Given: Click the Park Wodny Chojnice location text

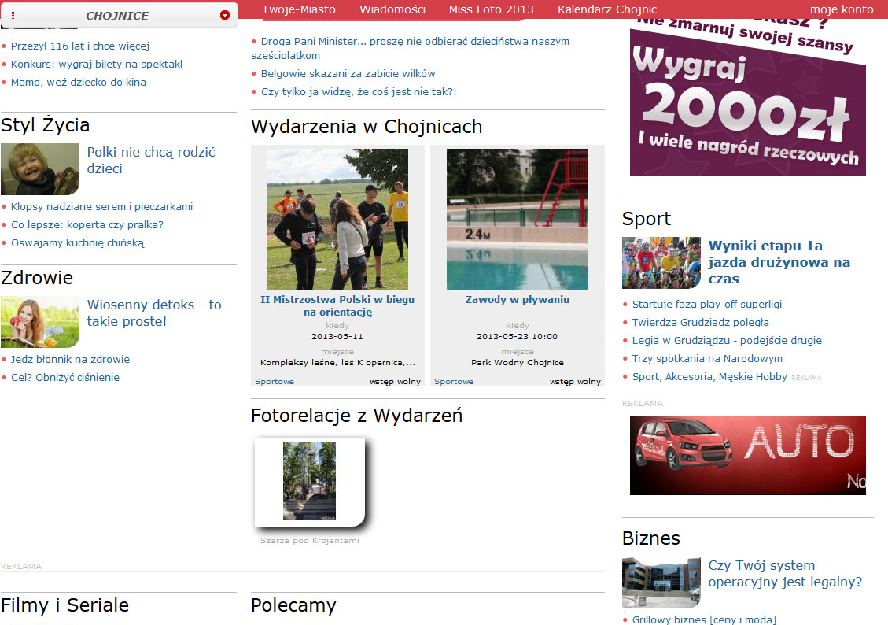Looking at the screenshot, I should (x=517, y=363).
